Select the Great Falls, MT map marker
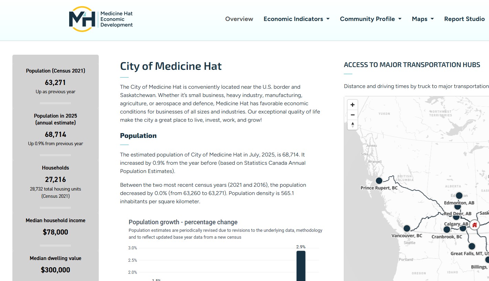The width and height of the screenshot is (489, 281). tap(472, 246)
